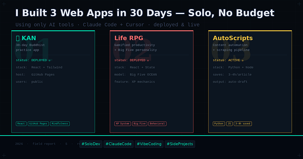Select "30-day Buddhist practice app" description
Screen dimensions: 303x159
(x=30, y=47)
